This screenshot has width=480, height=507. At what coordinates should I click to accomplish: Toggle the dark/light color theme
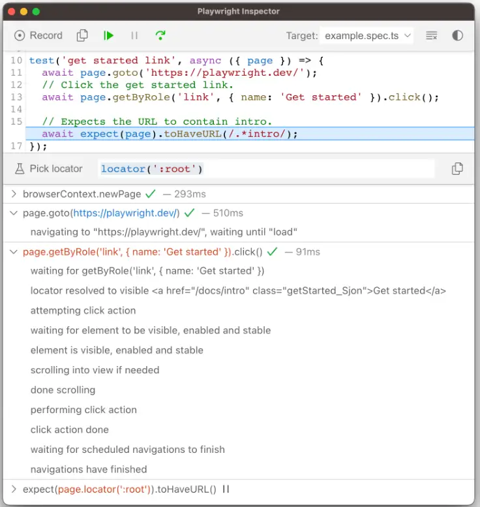[x=457, y=36]
